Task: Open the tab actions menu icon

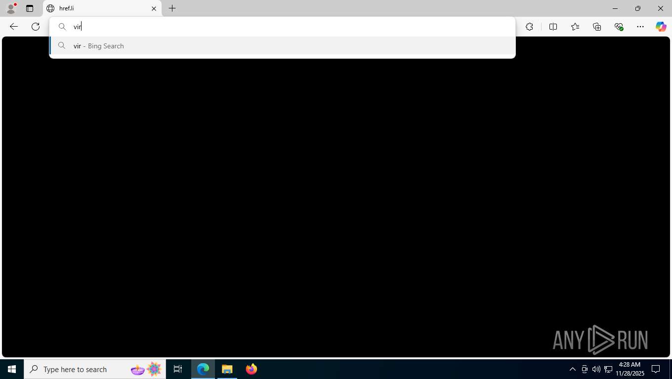Action: [x=30, y=8]
